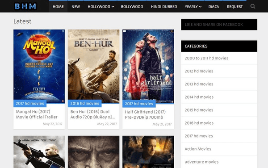Click the 2016 hd movies tag on Ben Hur

pyautogui.click(x=84, y=103)
